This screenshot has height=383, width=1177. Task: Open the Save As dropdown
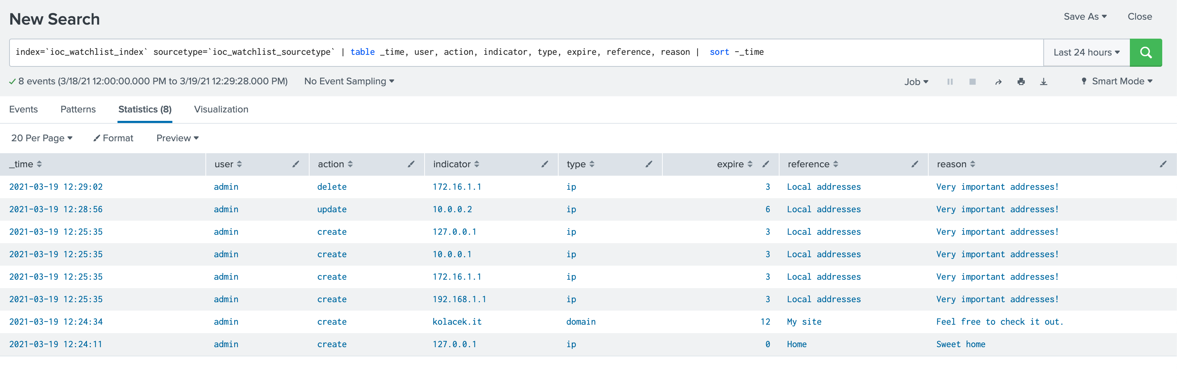click(1085, 17)
